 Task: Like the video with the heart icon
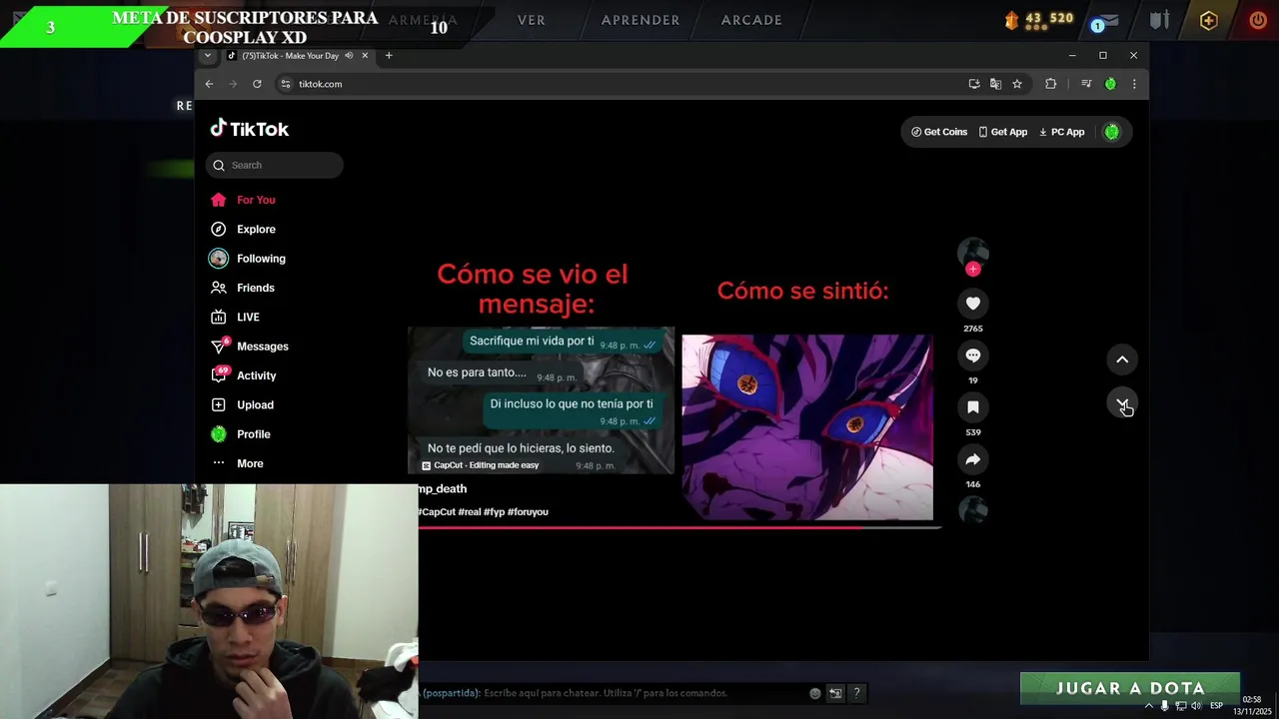click(972, 304)
